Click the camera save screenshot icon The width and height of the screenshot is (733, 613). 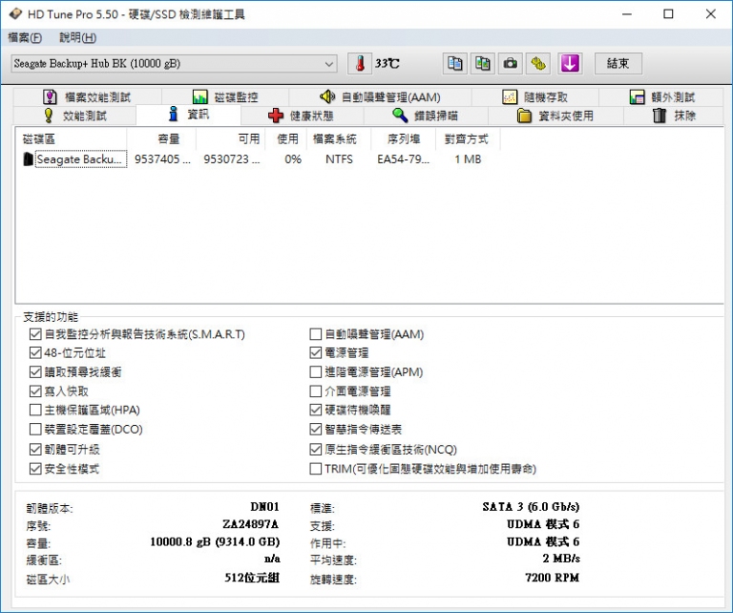pos(510,63)
